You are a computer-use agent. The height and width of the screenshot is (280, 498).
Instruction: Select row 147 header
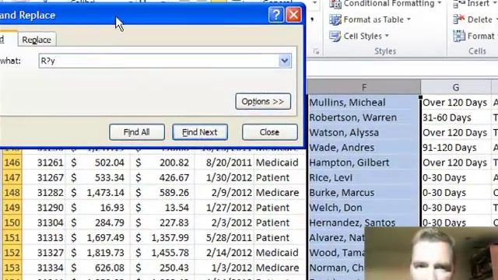coord(12,177)
